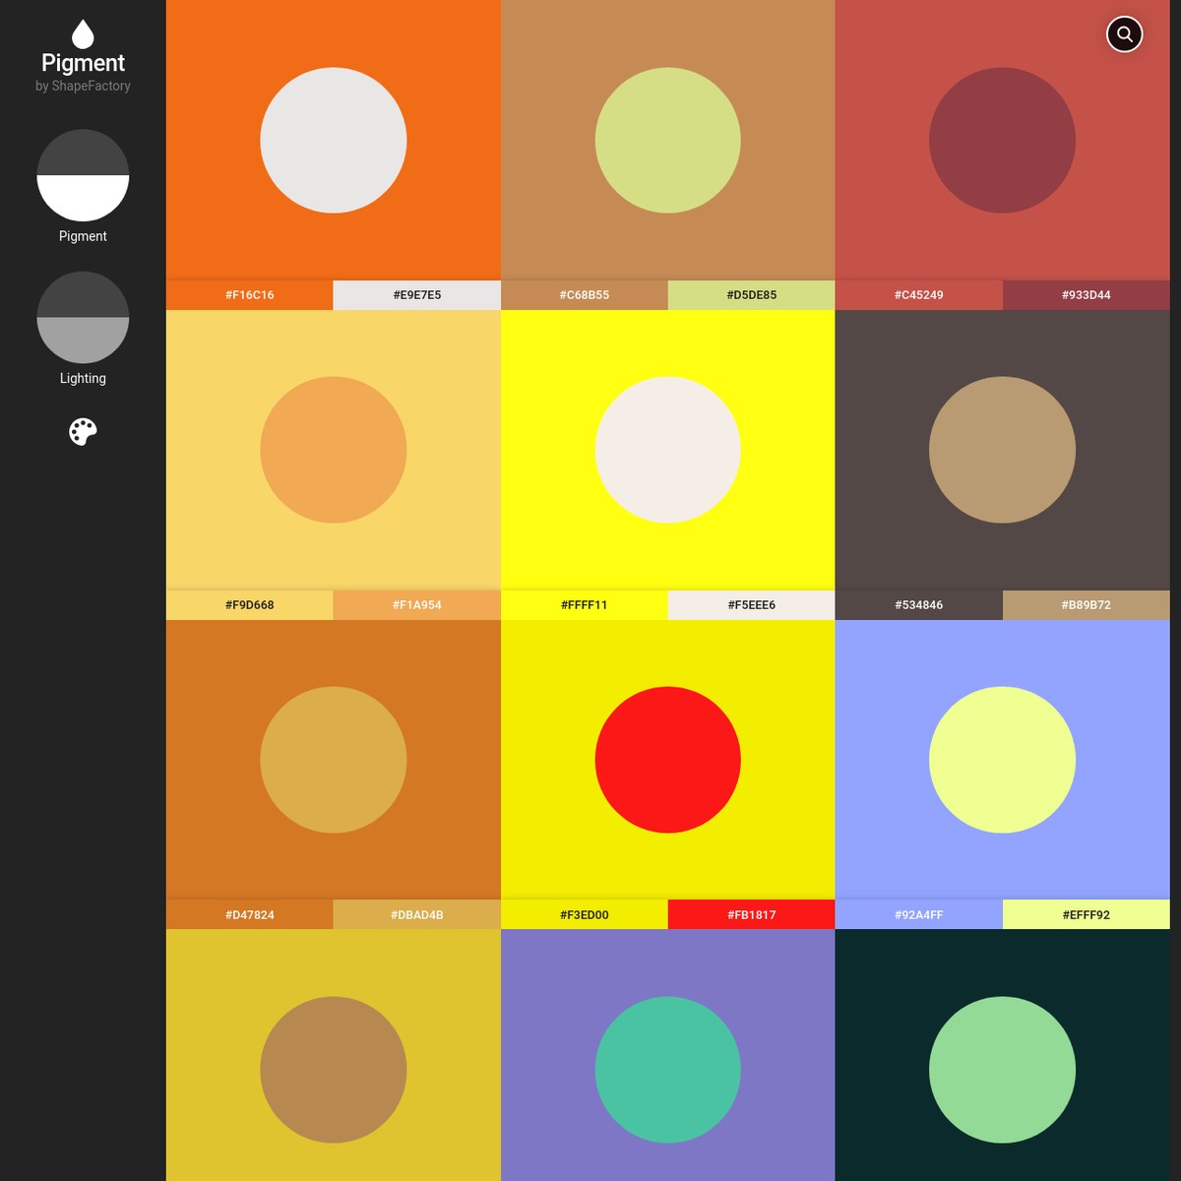Viewport: 1181px width, 1181px height.
Task: Select the Pigment sidebar label
Action: [83, 236]
